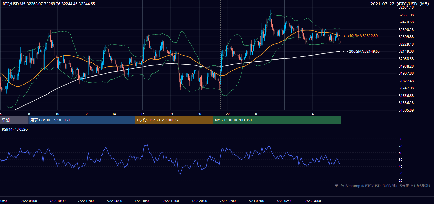Screen dimensions: 434x204
Task: Click price axis value 31747.08
Action: click(x=406, y=88)
